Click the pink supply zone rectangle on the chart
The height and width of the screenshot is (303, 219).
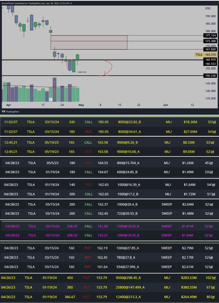pos(89,42)
